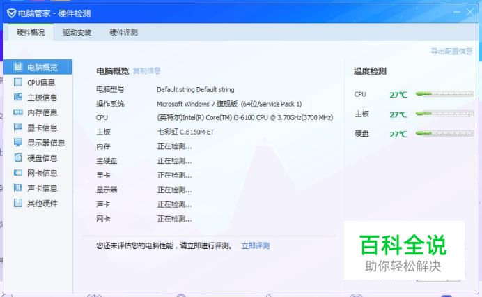Click the 显示器信息 monitor icon
482x297 pixels.
(18, 142)
